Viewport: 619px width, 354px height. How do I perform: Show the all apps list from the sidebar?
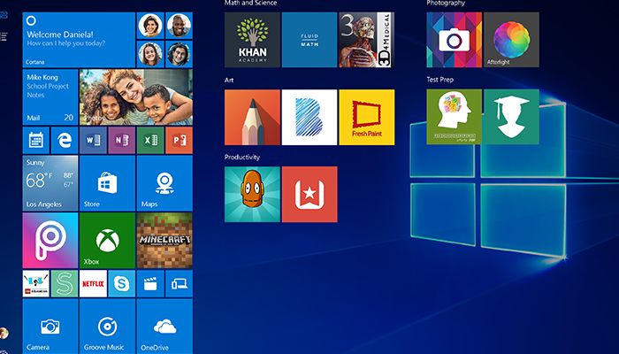(4, 37)
